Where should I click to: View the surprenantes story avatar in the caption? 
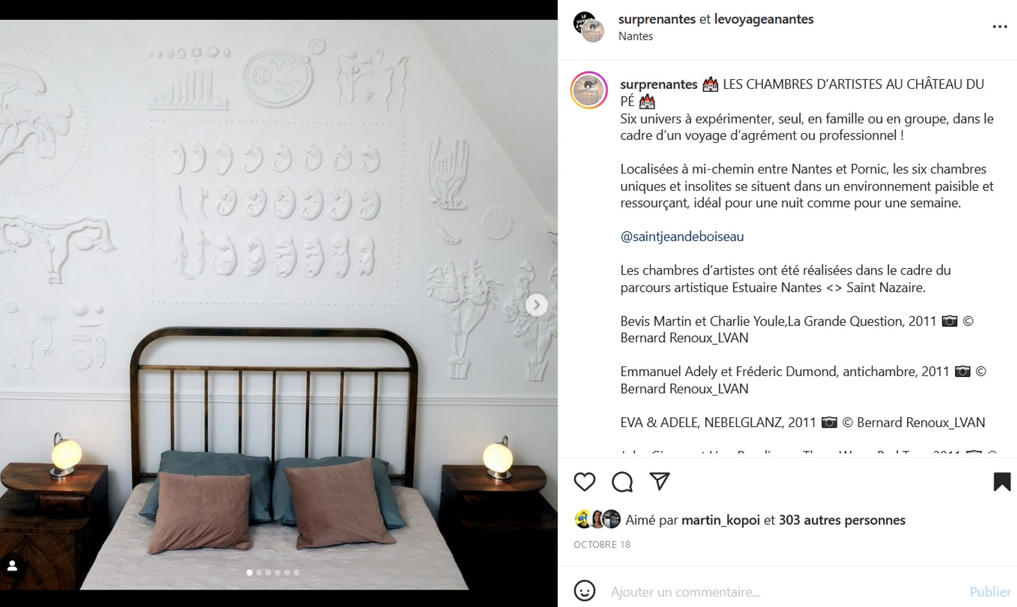tap(589, 90)
